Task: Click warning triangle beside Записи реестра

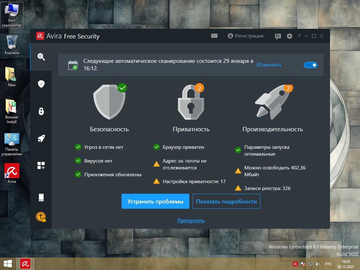Action: tap(238, 188)
